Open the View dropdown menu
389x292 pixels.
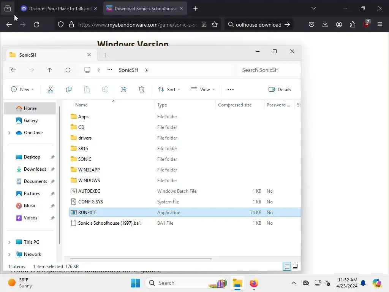pyautogui.click(x=203, y=90)
